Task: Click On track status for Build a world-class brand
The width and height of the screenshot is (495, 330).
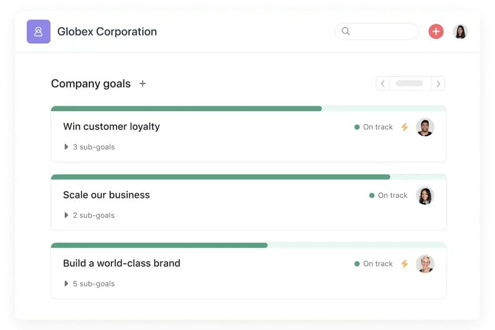Action: (373, 263)
